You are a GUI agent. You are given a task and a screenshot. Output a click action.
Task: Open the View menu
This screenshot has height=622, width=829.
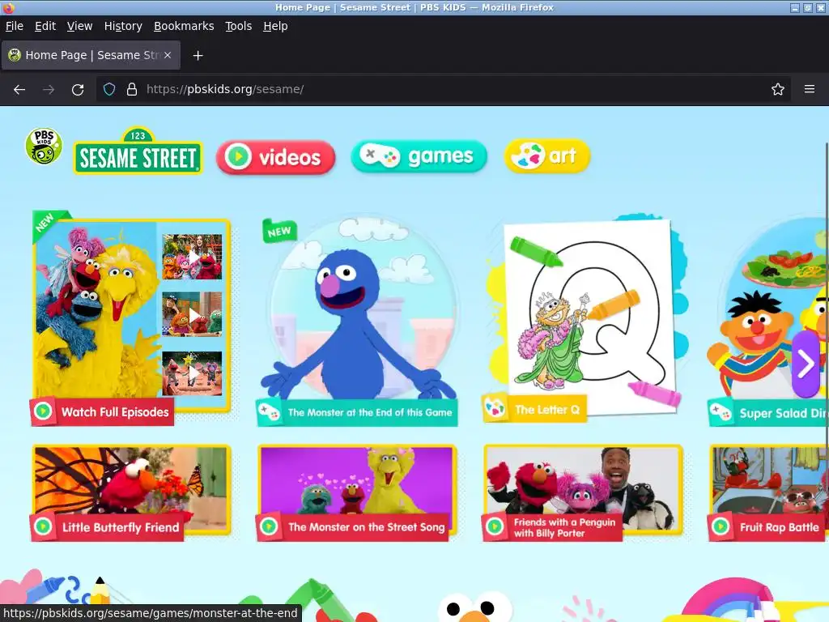pyautogui.click(x=80, y=26)
